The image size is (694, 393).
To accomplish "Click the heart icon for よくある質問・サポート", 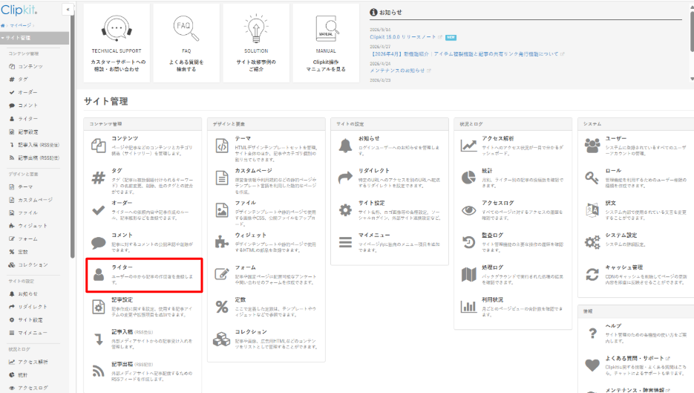I will click(592, 366).
